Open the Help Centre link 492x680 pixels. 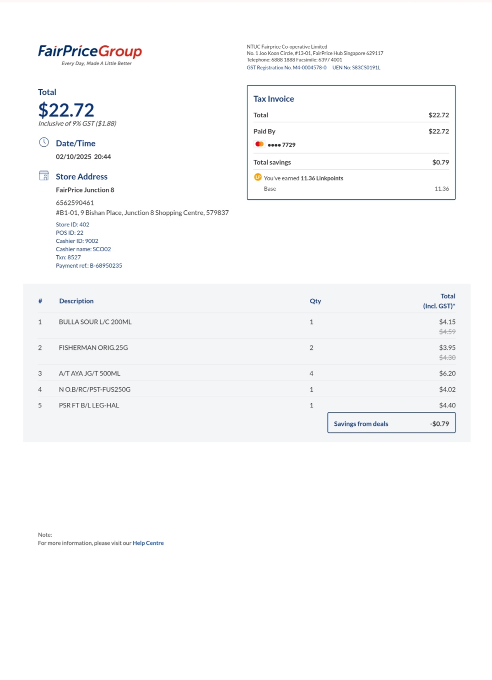click(148, 543)
